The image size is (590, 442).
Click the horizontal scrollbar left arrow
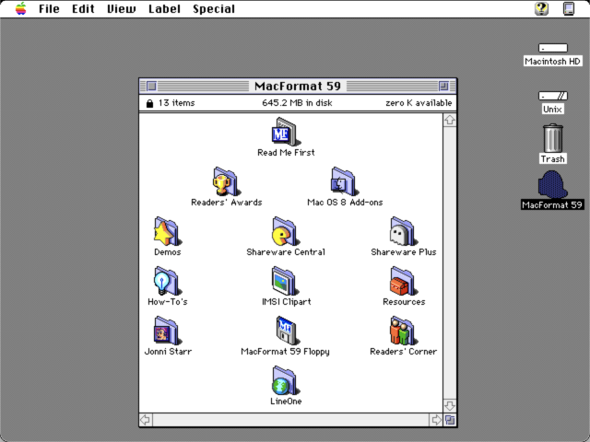[x=146, y=420]
